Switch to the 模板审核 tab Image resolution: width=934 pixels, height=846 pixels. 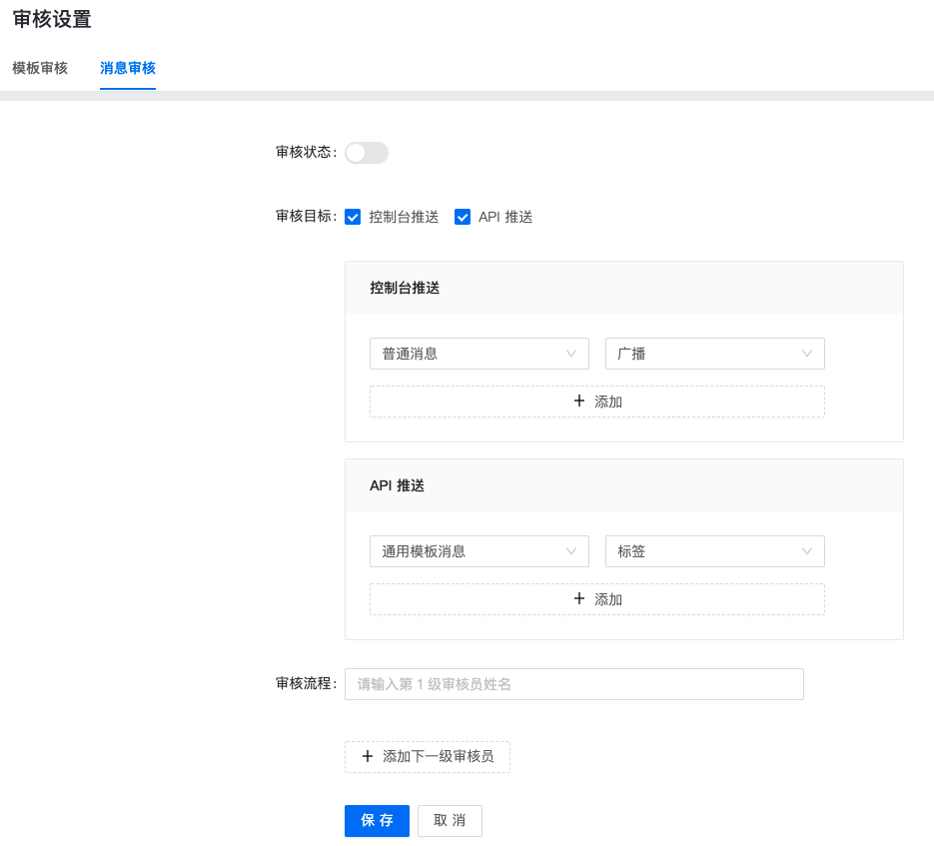40,68
